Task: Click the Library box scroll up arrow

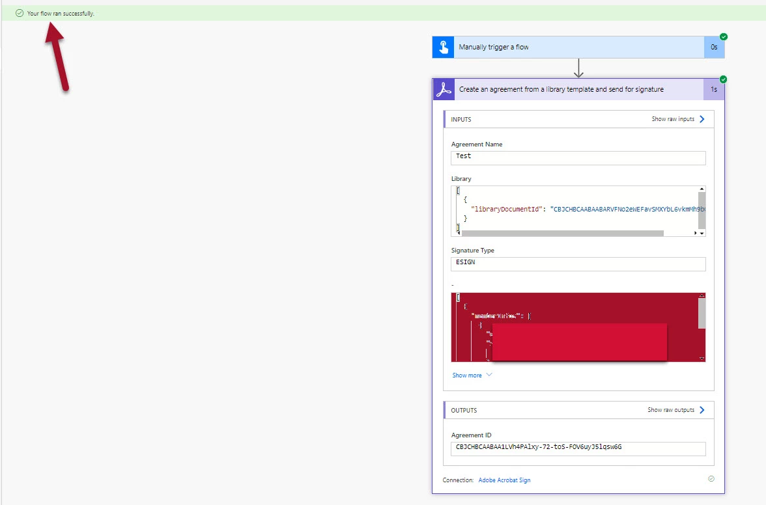Action: pyautogui.click(x=702, y=189)
